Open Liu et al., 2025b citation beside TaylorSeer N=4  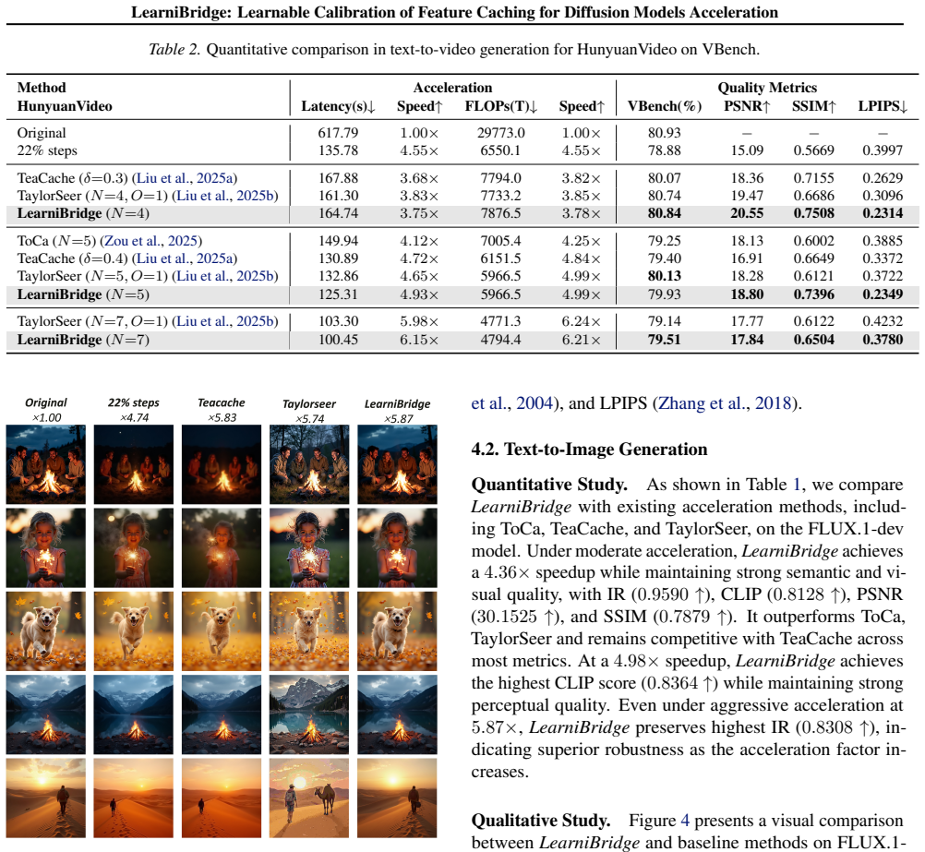[x=226, y=196]
